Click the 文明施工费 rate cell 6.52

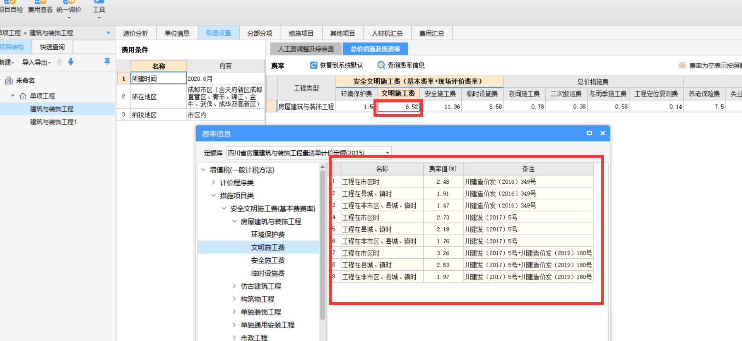(x=398, y=107)
